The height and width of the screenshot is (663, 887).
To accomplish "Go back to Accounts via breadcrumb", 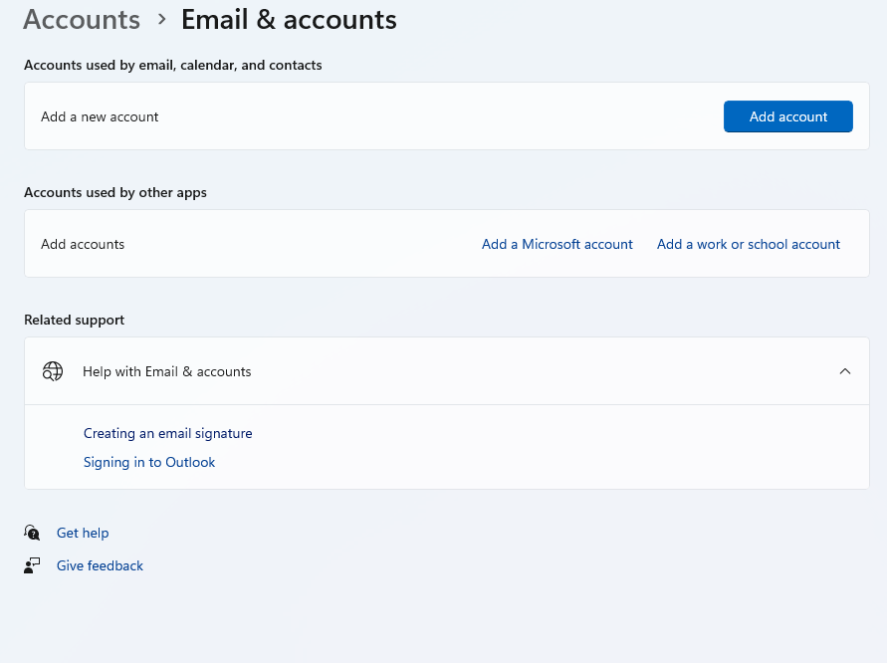I will click(82, 19).
